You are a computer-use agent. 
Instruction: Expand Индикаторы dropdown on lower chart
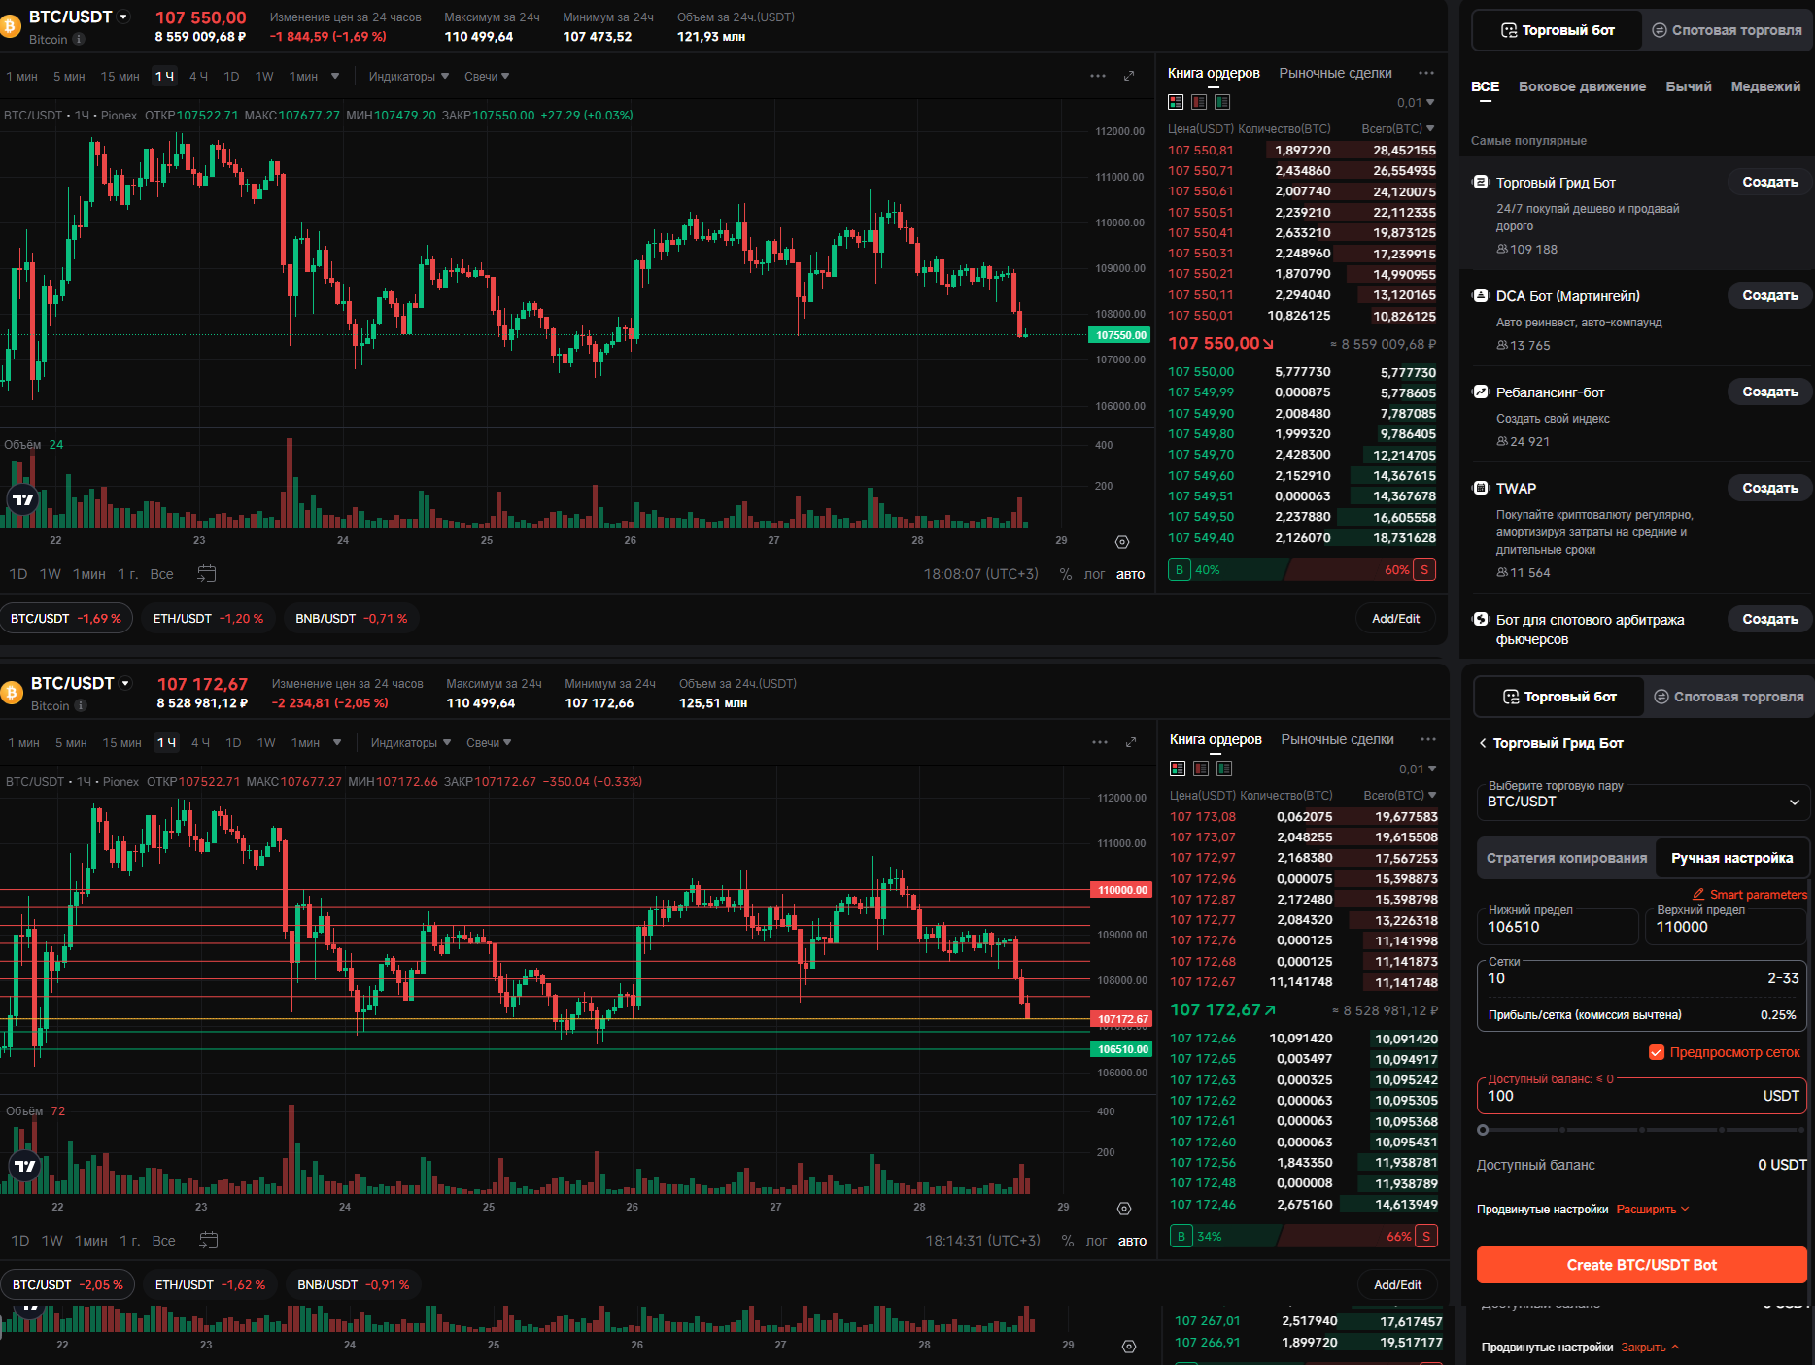pos(410,742)
